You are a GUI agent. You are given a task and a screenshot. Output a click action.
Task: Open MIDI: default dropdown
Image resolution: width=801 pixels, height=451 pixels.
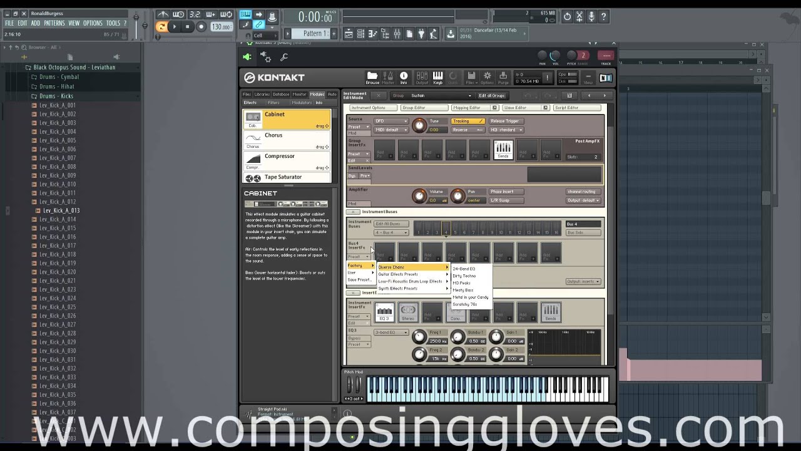(x=391, y=130)
